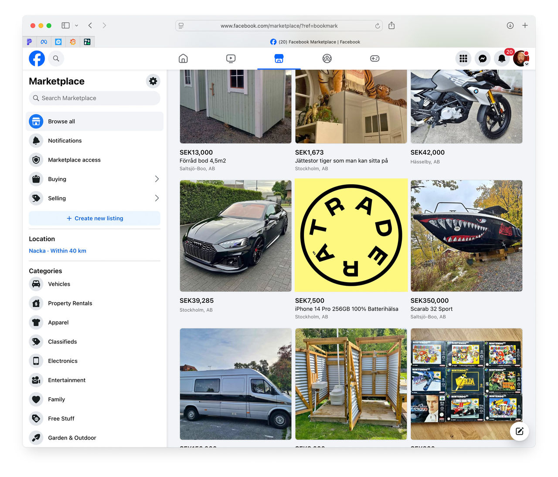The image size is (558, 477).
Task: Open the Safari Share button
Action: click(x=391, y=25)
